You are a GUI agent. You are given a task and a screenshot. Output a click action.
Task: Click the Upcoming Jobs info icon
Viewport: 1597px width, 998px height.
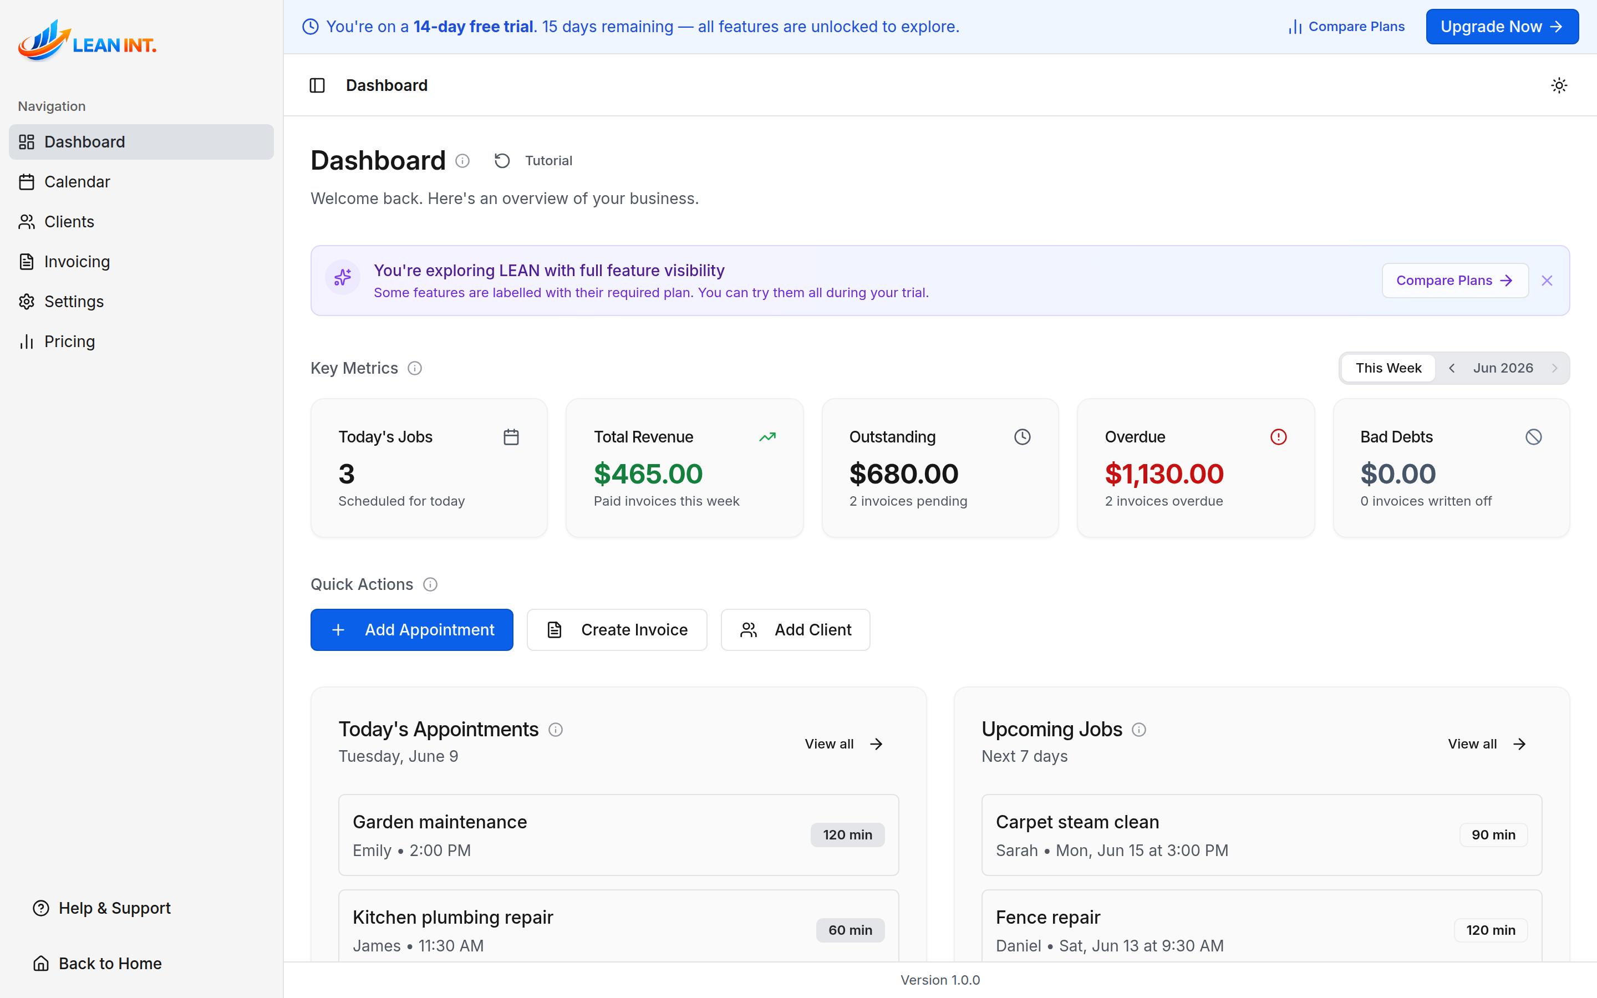click(1139, 729)
